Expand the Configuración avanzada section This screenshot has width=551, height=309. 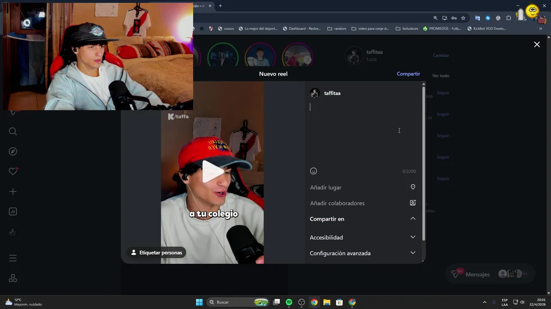(413, 253)
